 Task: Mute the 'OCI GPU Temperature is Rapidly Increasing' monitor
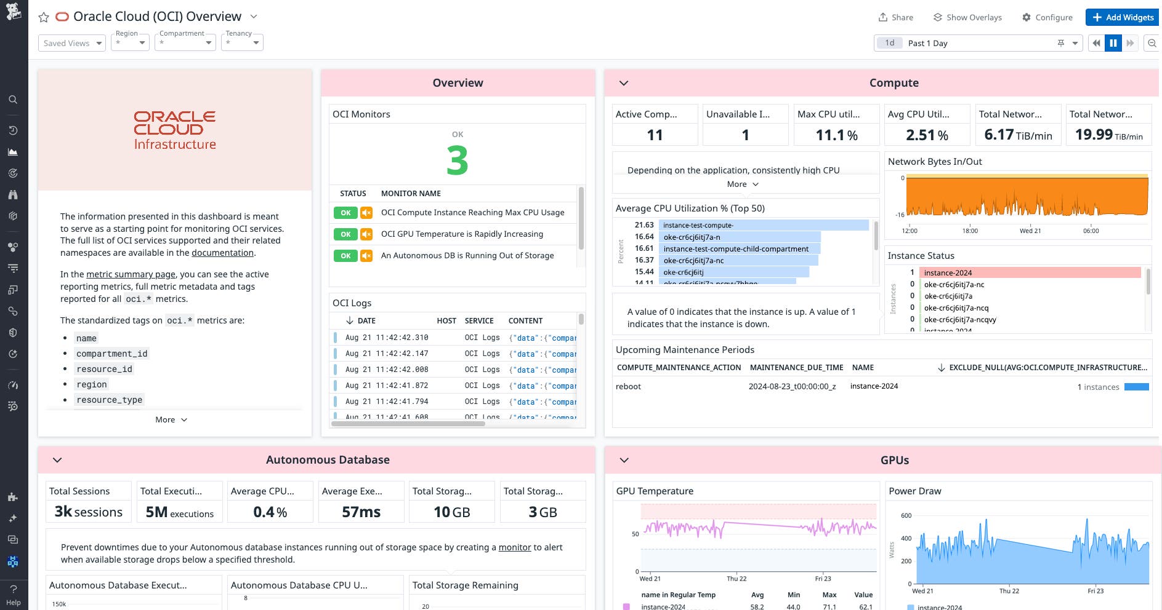[365, 234]
